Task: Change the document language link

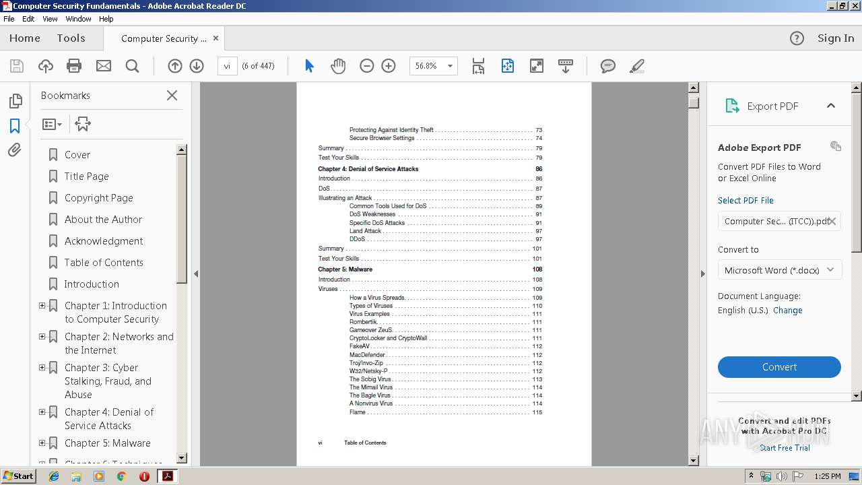Action: (788, 311)
